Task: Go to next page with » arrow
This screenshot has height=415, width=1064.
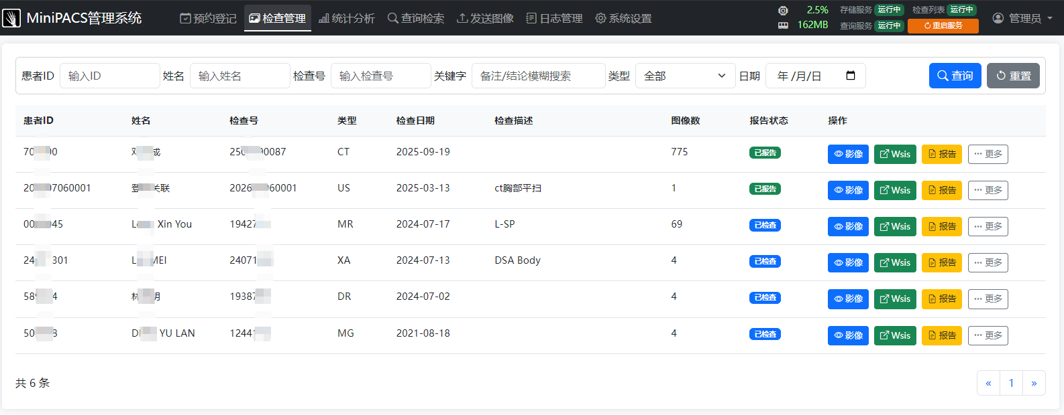Action: (1034, 383)
